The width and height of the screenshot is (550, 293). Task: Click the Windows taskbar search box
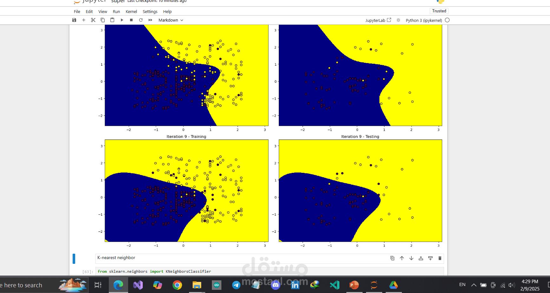click(44, 285)
